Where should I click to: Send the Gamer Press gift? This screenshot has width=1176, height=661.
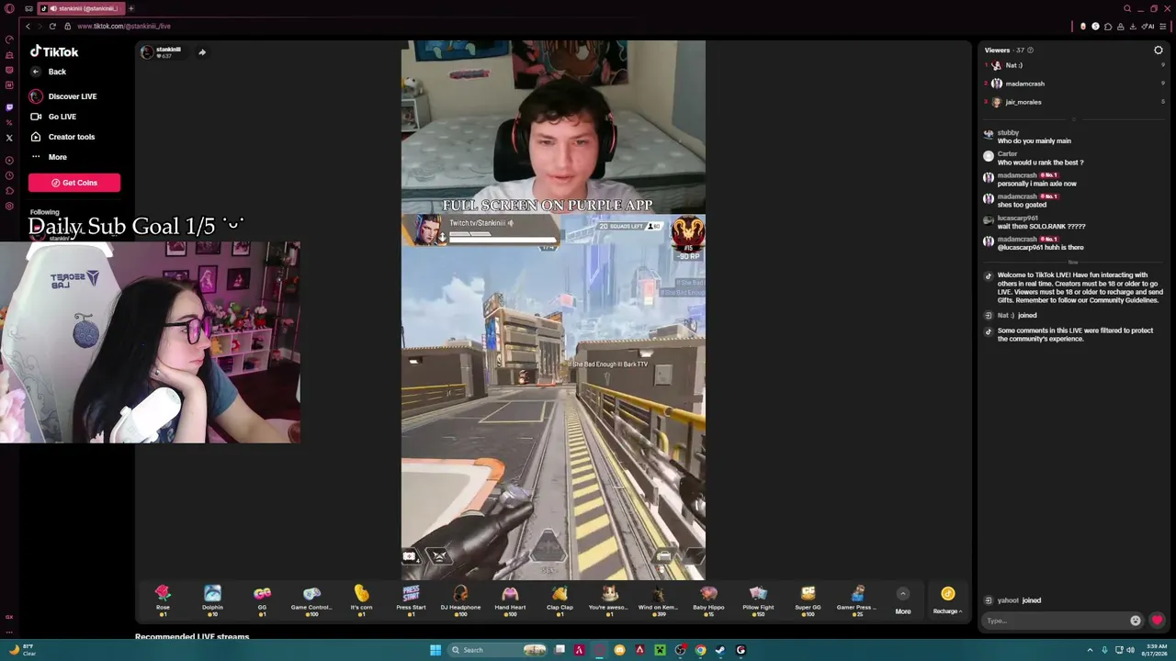click(x=857, y=599)
